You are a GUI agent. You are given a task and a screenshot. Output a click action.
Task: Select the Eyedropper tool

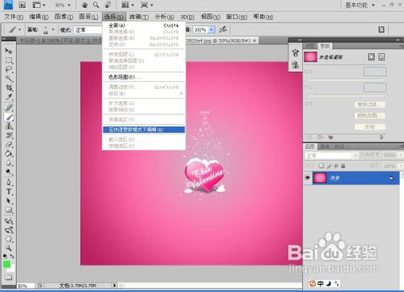(x=9, y=97)
